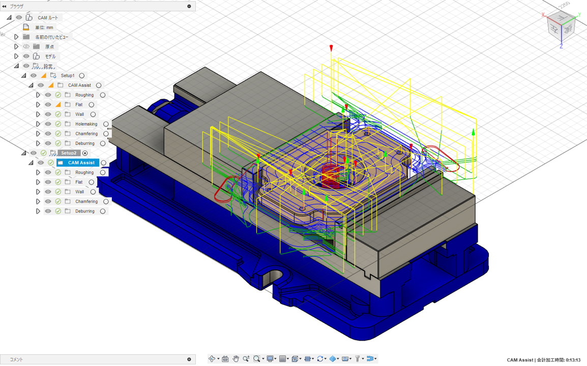Toggle visibility eye of the model row
This screenshot has height=366, width=587.
click(26, 56)
